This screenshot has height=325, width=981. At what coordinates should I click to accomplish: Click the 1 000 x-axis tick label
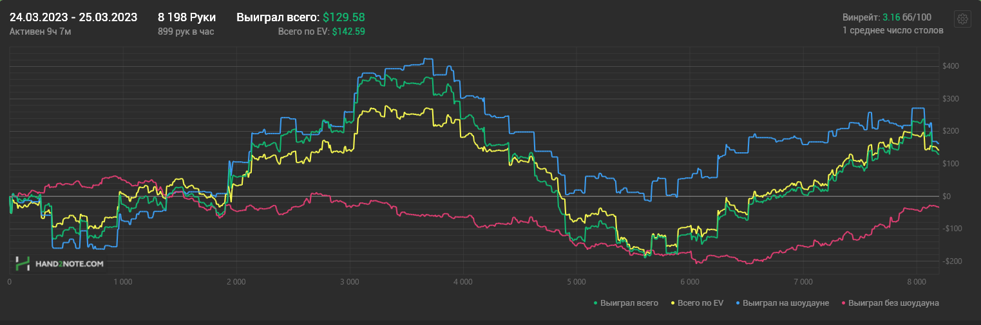click(x=122, y=281)
